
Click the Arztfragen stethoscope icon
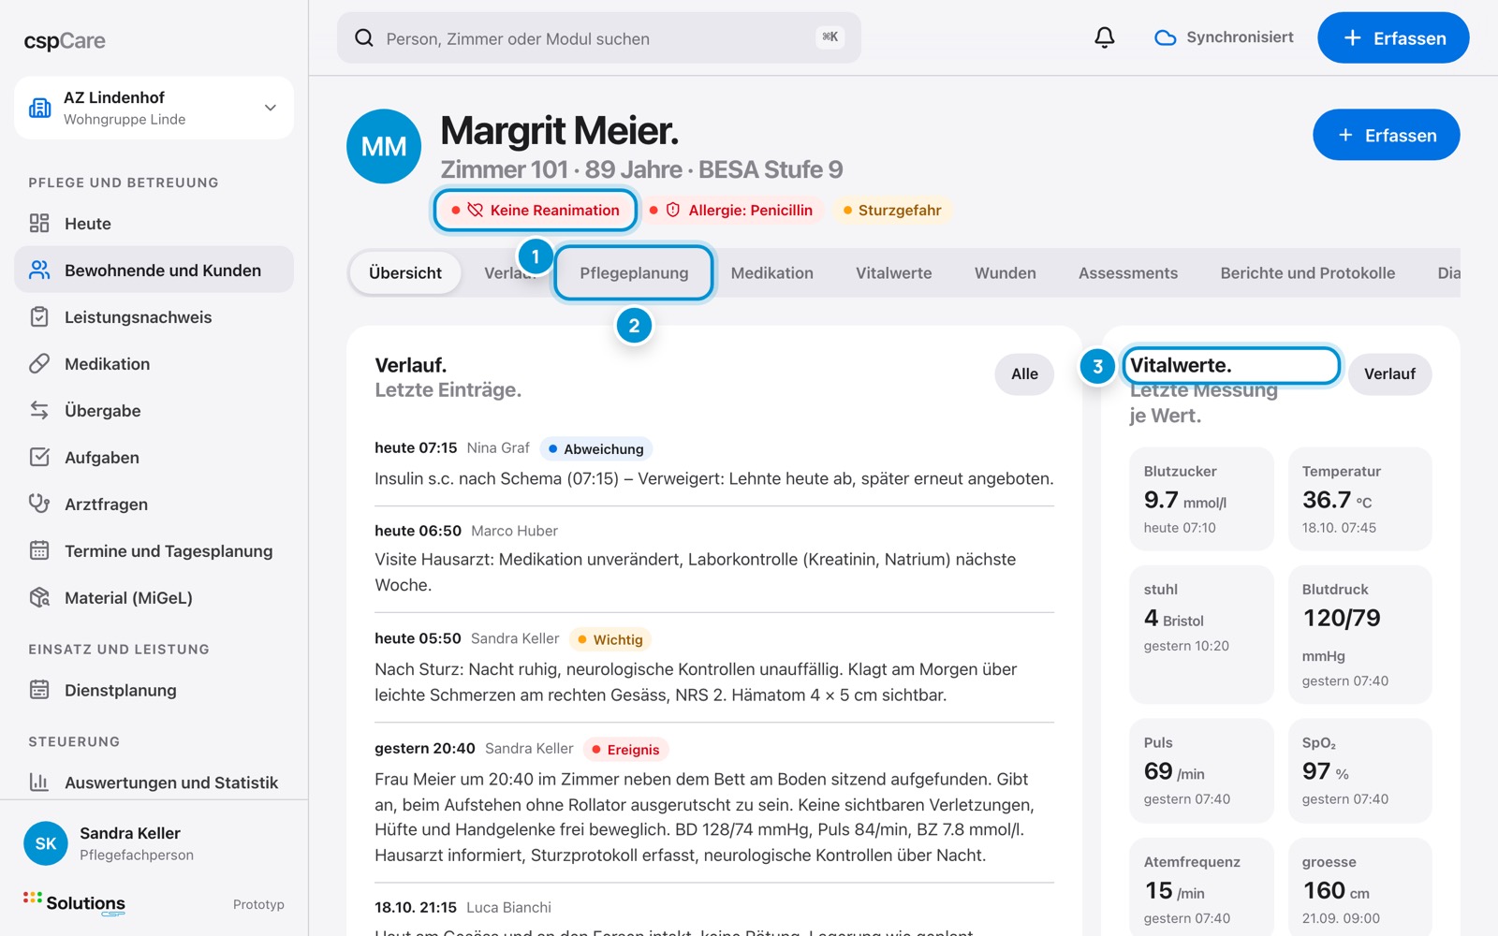point(39,504)
